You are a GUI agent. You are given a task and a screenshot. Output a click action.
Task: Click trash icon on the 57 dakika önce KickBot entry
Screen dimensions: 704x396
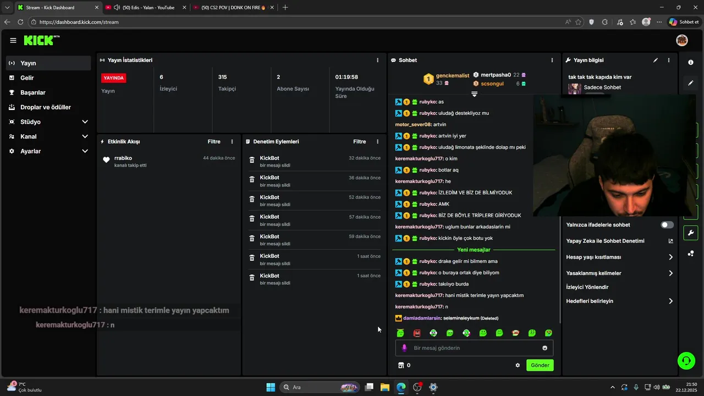pyautogui.click(x=252, y=219)
